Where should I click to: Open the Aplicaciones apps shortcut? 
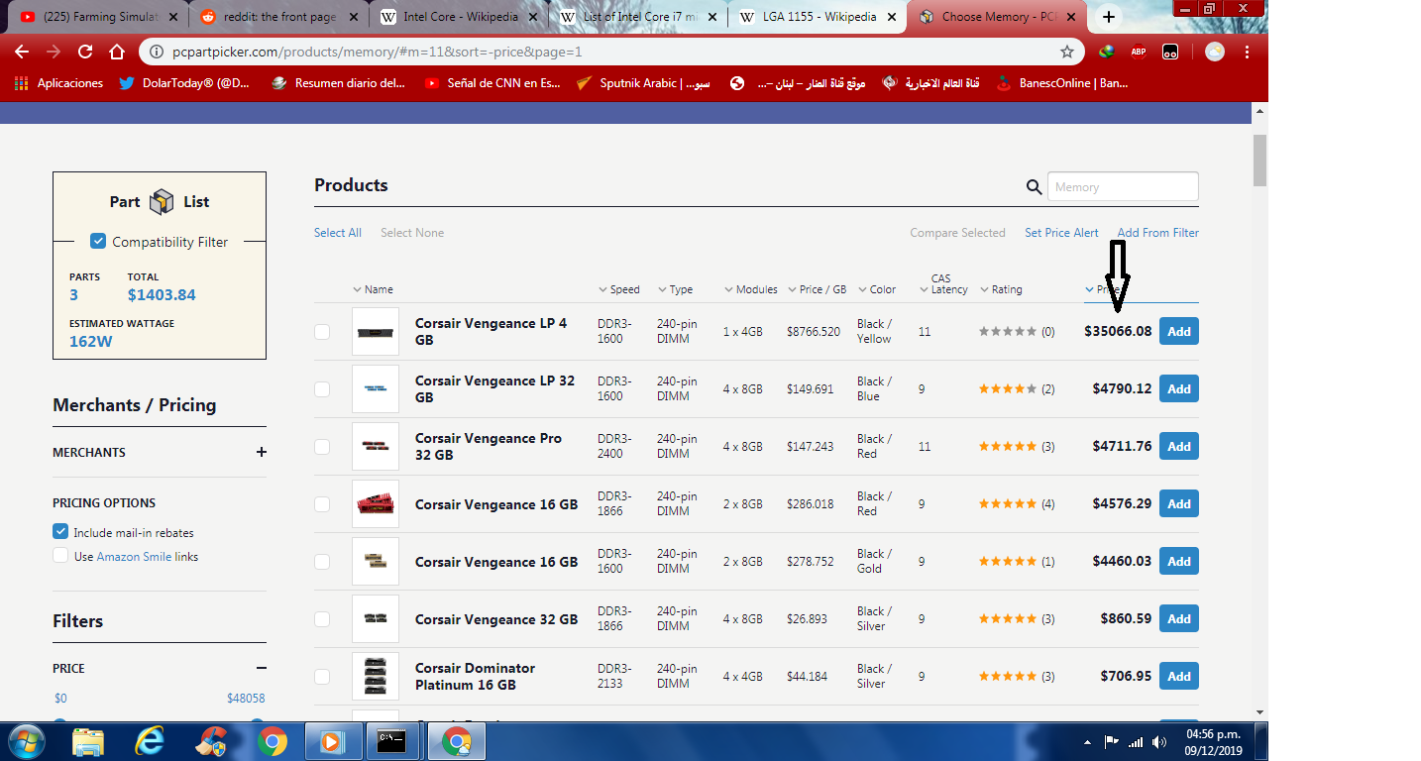click(59, 83)
